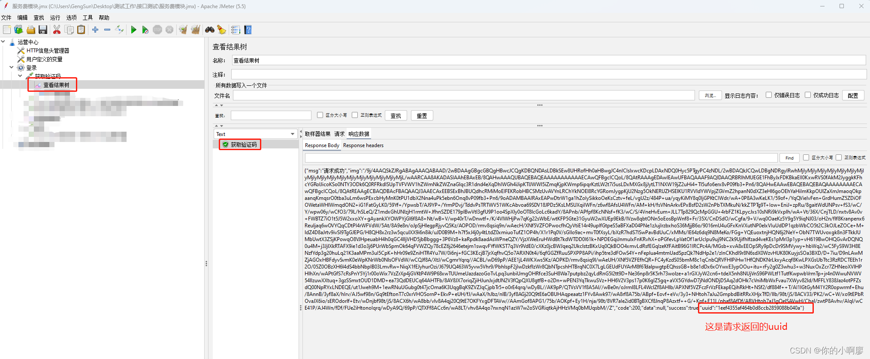Open the 运行 menu
870x359 pixels.
(55, 18)
